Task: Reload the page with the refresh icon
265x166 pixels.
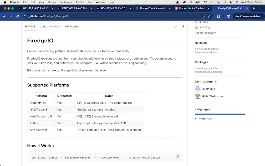Action: pos(18,16)
